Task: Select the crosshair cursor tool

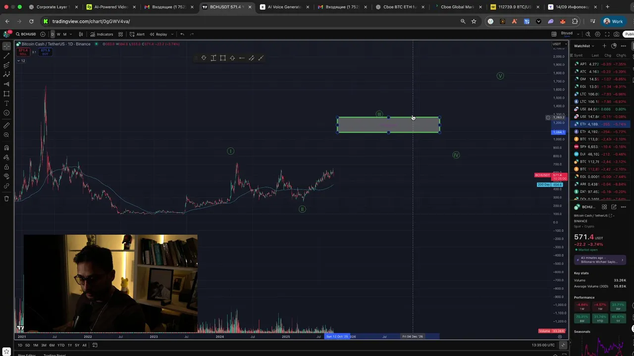Action: coord(6,46)
